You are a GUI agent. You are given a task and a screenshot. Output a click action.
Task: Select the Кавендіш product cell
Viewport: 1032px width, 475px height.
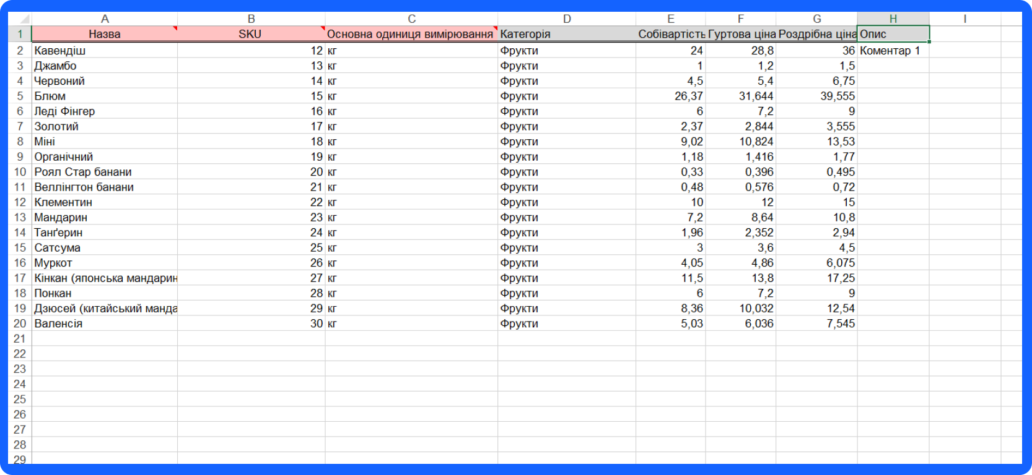(104, 51)
